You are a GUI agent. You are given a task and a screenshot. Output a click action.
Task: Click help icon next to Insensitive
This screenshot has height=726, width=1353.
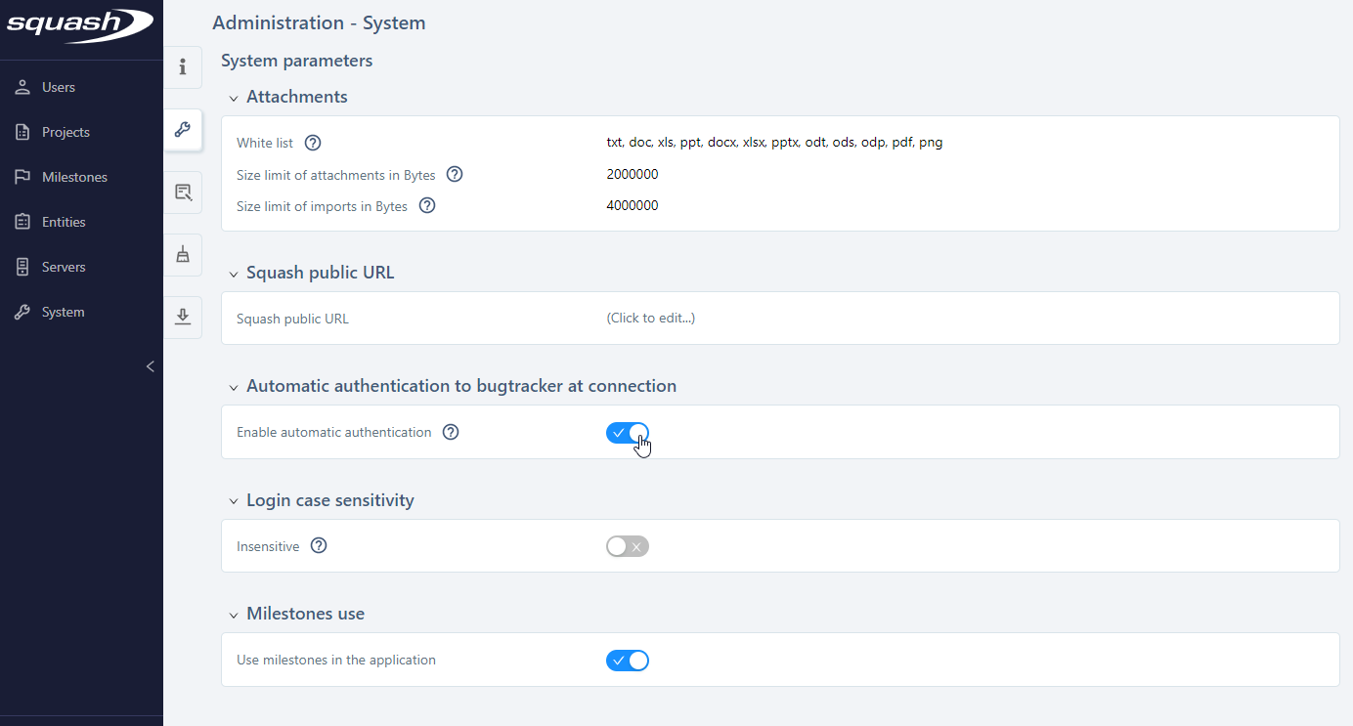pyautogui.click(x=319, y=546)
